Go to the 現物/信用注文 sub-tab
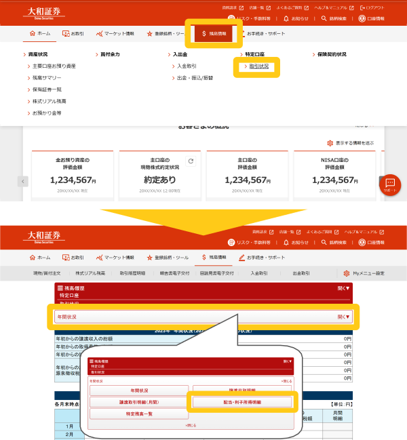The height and width of the screenshot is (440, 407). pos(52,273)
